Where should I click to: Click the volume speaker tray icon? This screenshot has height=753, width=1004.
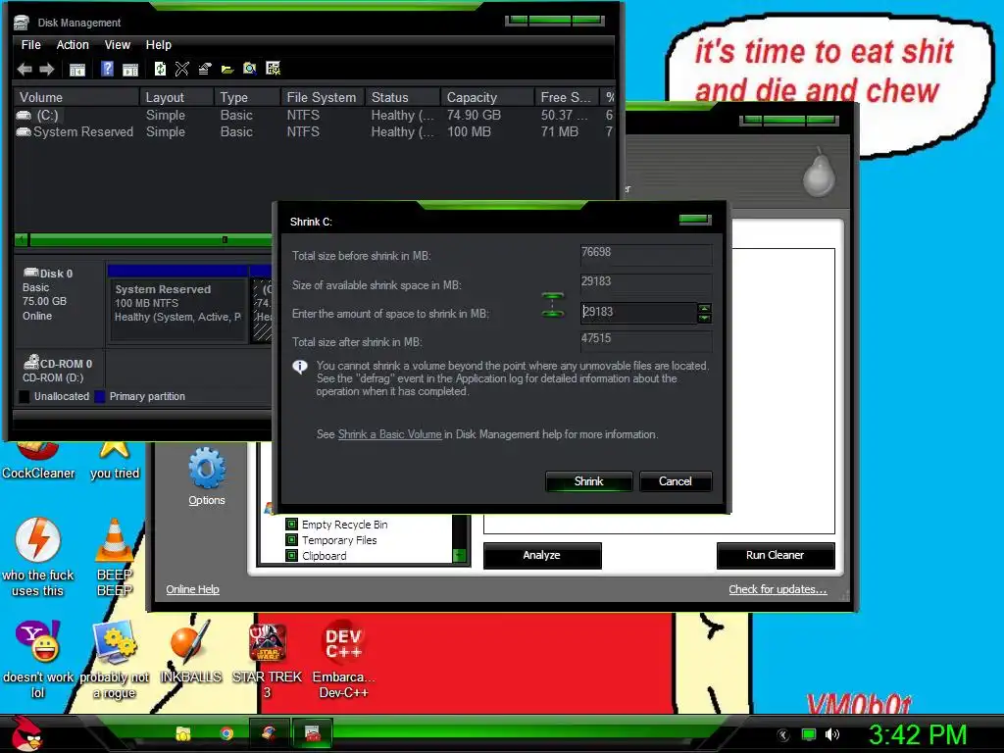point(831,734)
